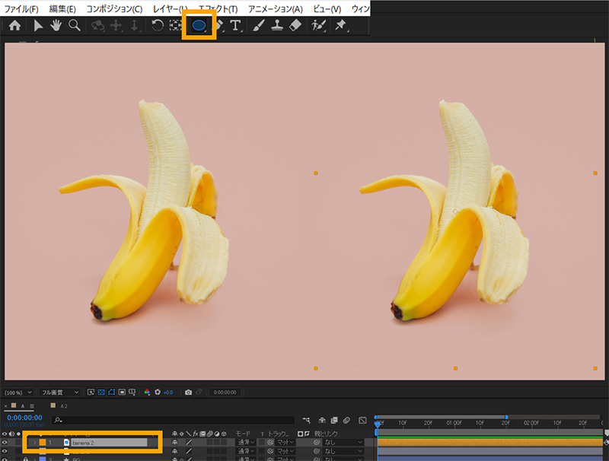Click the 親とリンク column header

[x=326, y=434]
